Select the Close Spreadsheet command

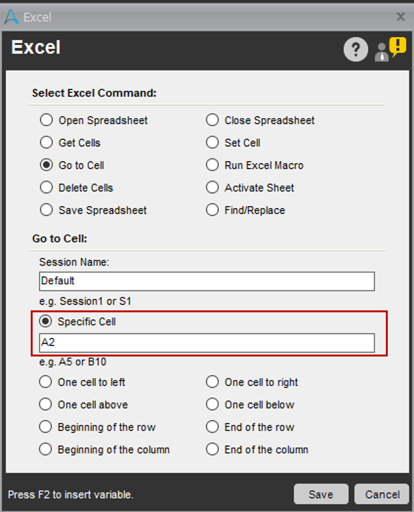coord(212,120)
